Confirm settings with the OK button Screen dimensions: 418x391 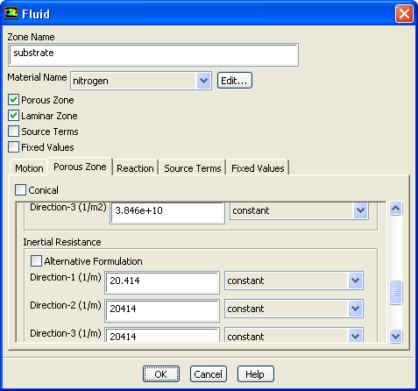(161, 374)
